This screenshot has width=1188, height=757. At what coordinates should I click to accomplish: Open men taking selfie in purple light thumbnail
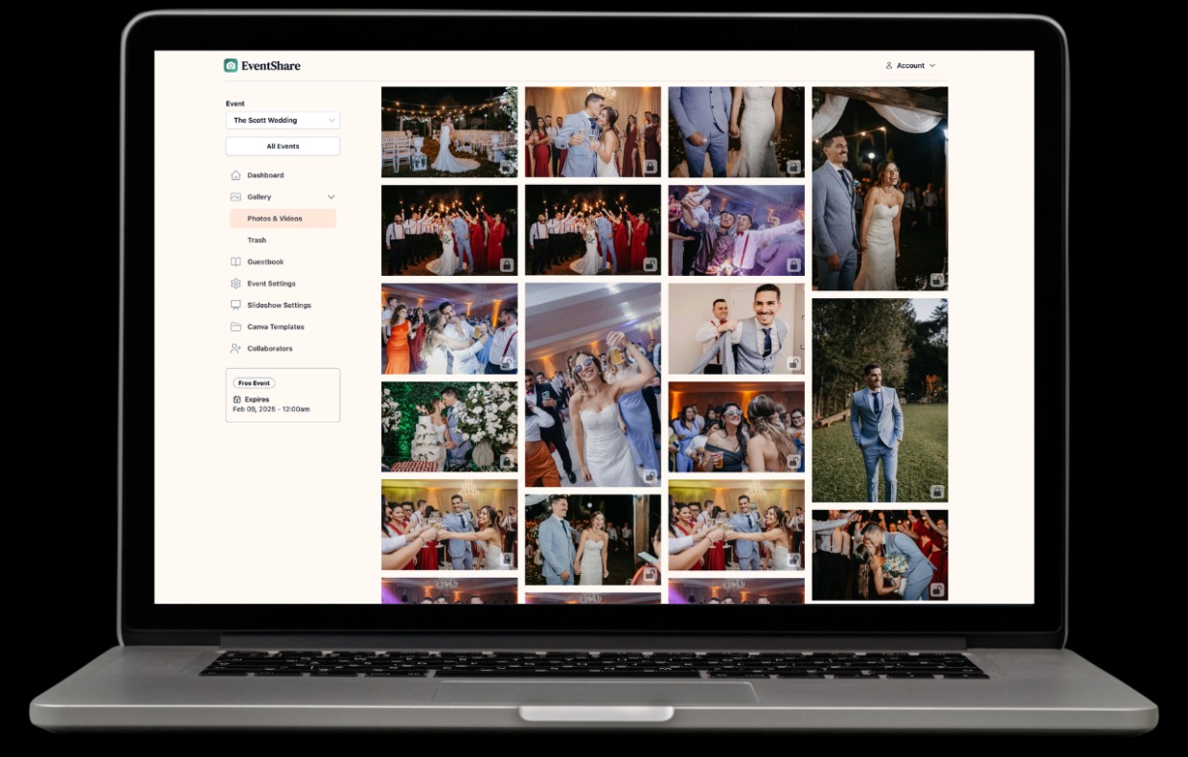pyautogui.click(x=737, y=230)
